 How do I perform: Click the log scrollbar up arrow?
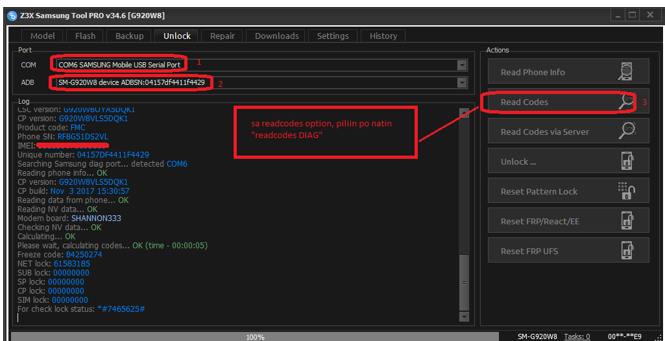[x=465, y=113]
